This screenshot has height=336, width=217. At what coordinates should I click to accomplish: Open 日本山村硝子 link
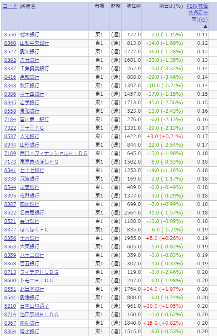(34, 306)
